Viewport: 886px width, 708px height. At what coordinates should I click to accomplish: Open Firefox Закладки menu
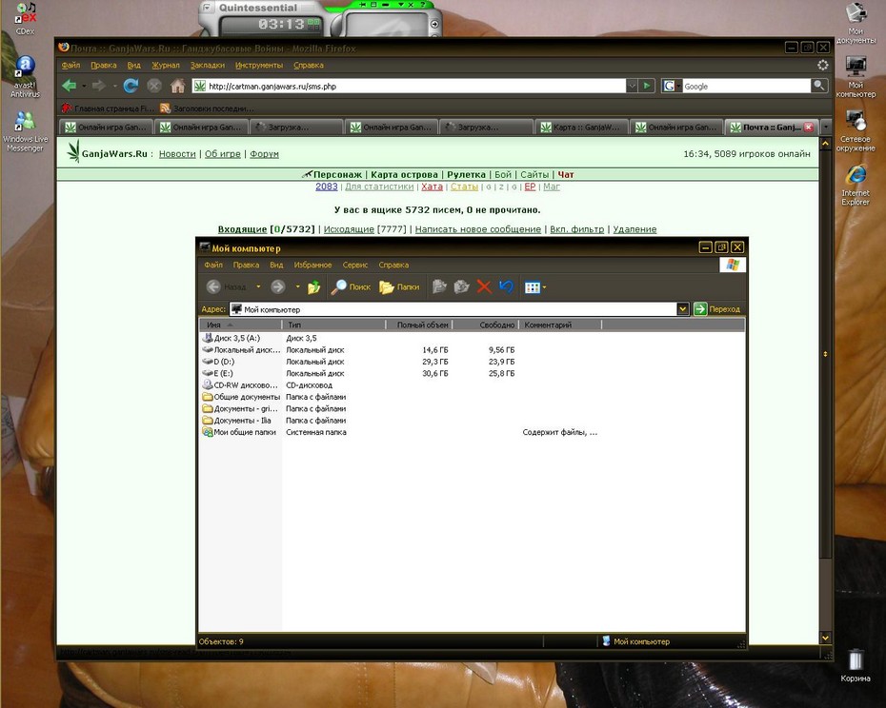[208, 65]
